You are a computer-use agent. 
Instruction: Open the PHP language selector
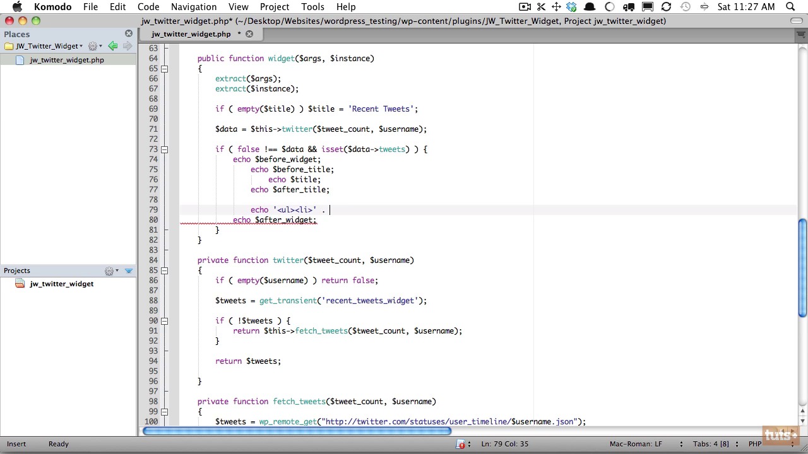tap(754, 445)
